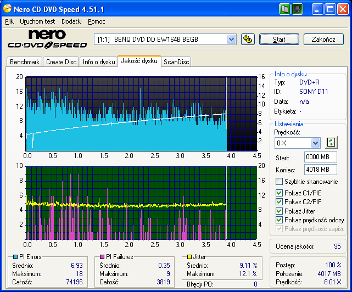Toggle the Pokaż Jitter checkbox
Viewport: 352px width, 292px height.
point(279,211)
